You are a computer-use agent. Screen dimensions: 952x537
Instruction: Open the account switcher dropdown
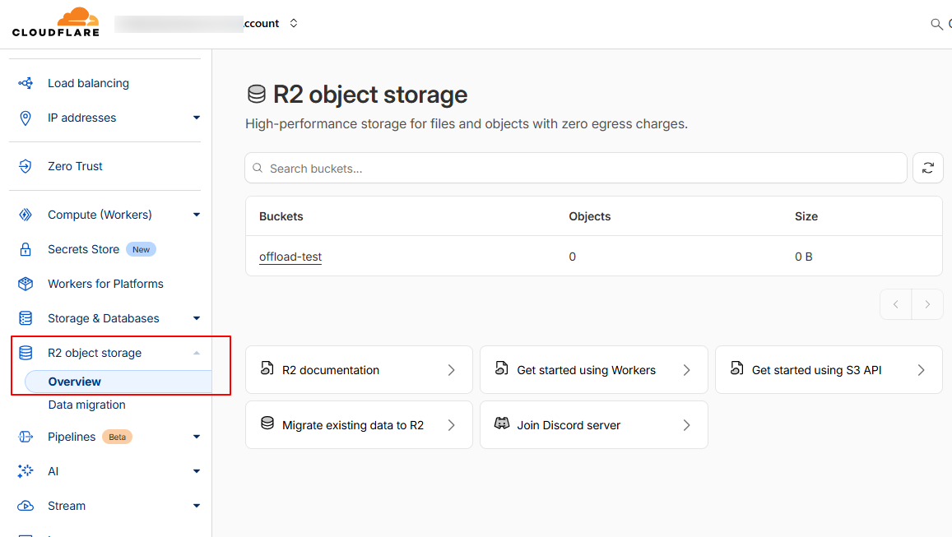point(293,24)
